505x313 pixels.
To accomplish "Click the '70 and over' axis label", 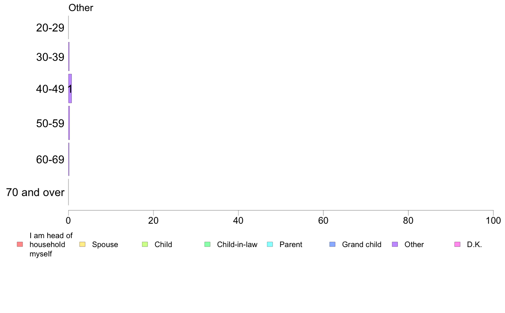I will (35, 193).
